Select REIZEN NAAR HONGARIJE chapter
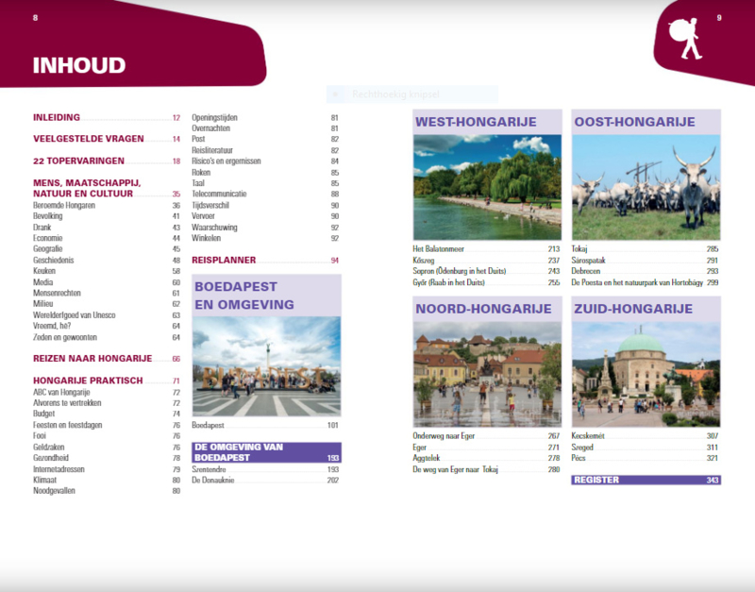 (x=107, y=359)
